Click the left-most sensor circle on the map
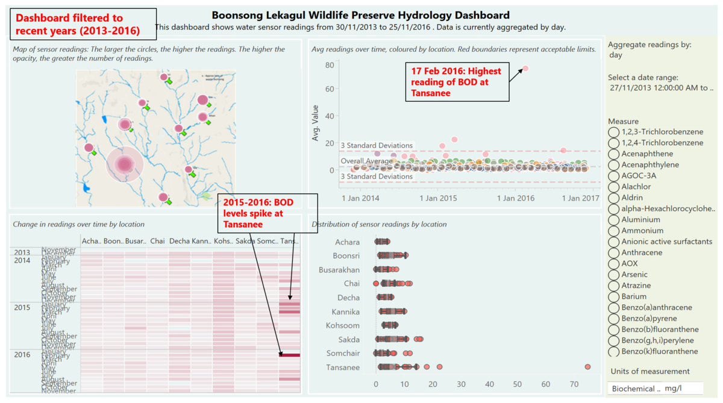This screenshot has width=723, height=403. pyautogui.click(x=89, y=148)
